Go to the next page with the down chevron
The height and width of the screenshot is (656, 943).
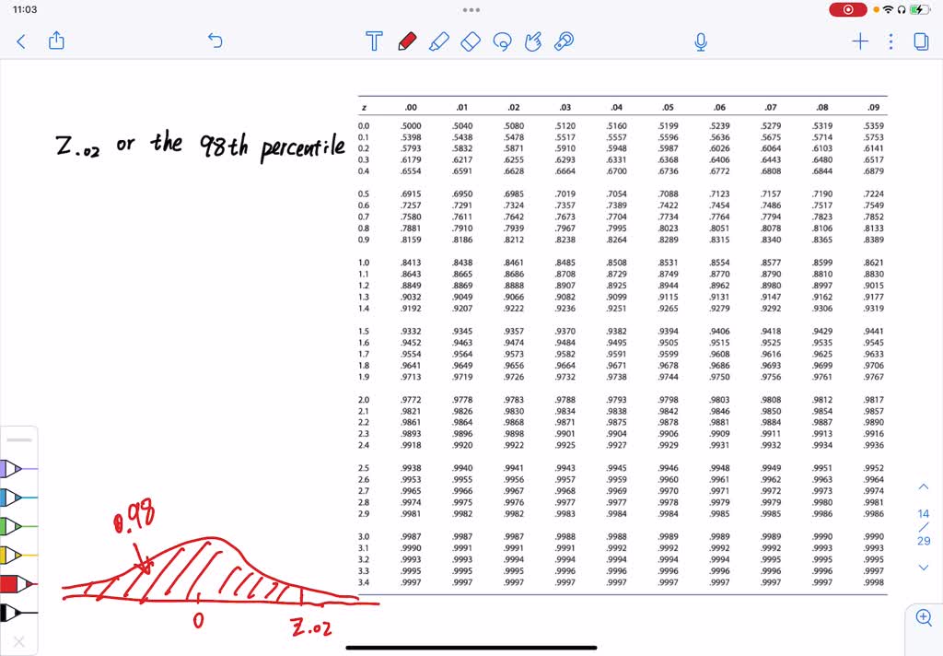point(923,568)
